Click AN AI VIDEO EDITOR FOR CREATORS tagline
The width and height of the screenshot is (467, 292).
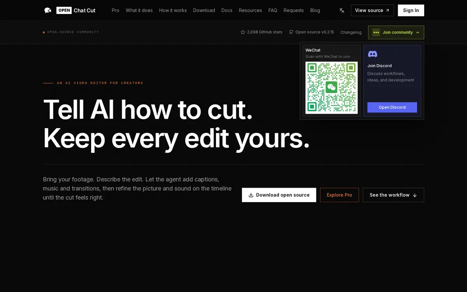100,83
